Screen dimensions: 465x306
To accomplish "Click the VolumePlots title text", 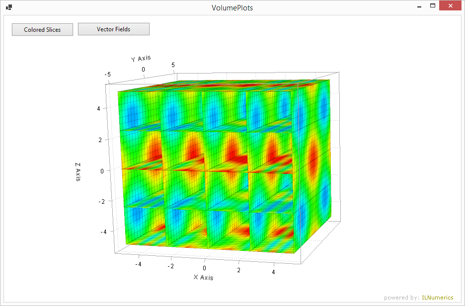I will click(x=232, y=7).
